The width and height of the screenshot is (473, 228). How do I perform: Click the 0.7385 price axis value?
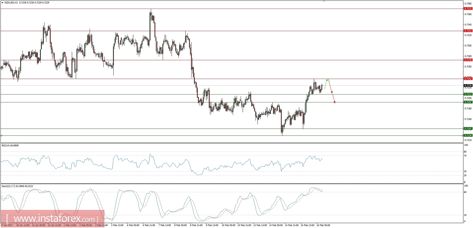pyautogui.click(x=468, y=4)
